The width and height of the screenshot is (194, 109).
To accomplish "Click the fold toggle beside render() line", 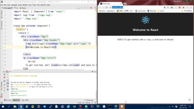I will (x=12, y=29).
